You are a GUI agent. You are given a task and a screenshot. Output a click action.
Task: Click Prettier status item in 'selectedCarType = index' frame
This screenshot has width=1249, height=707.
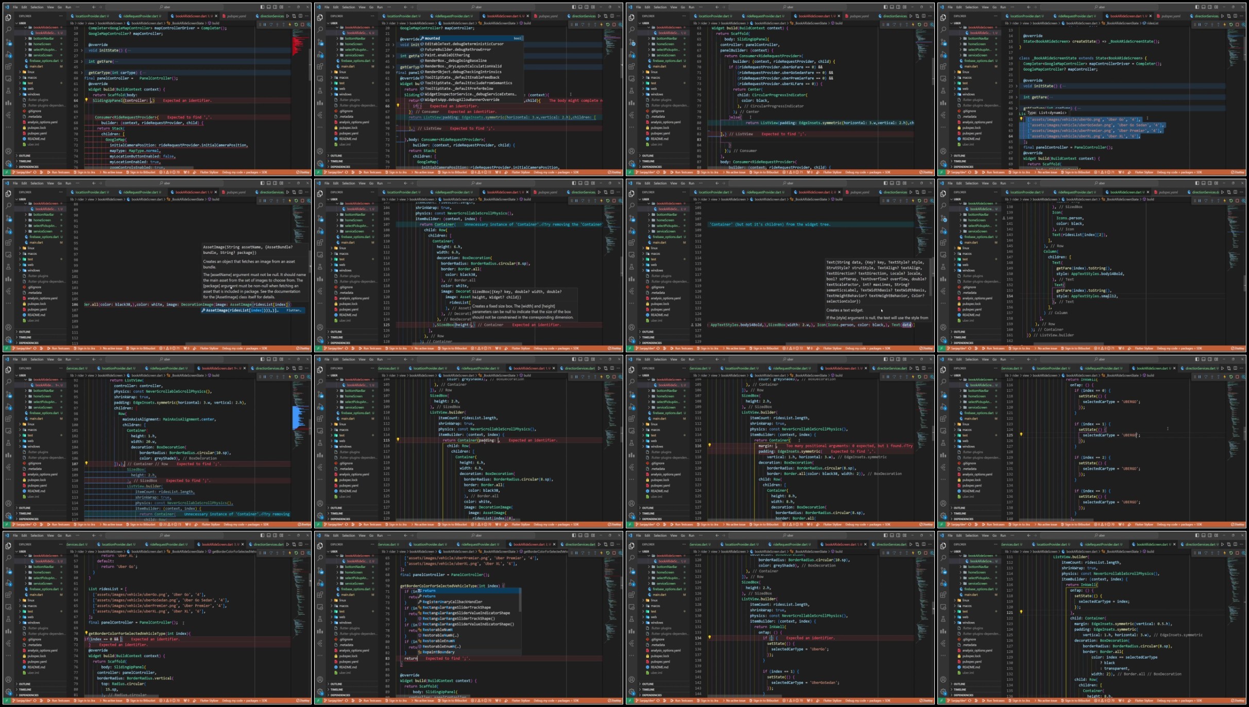click(x=1237, y=701)
